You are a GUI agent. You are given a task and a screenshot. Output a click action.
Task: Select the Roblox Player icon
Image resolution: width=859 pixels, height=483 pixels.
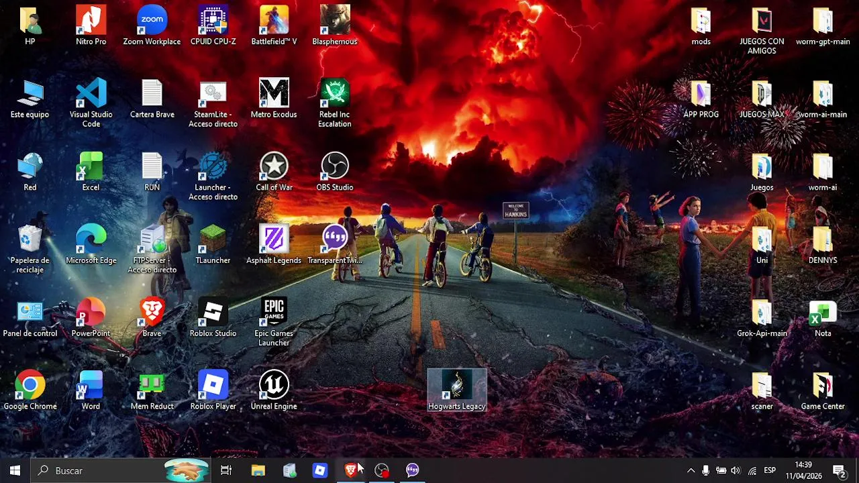pos(213,391)
